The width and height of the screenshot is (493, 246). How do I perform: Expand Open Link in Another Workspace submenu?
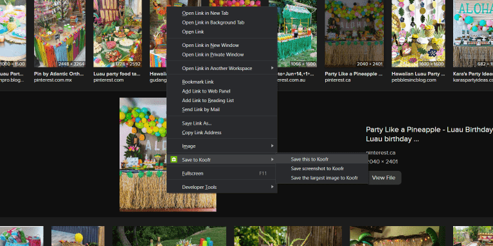222,68
